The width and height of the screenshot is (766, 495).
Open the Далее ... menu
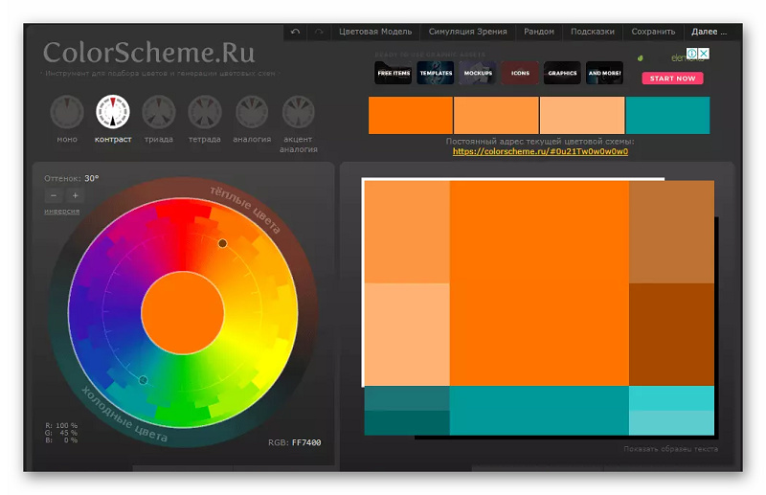[709, 32]
